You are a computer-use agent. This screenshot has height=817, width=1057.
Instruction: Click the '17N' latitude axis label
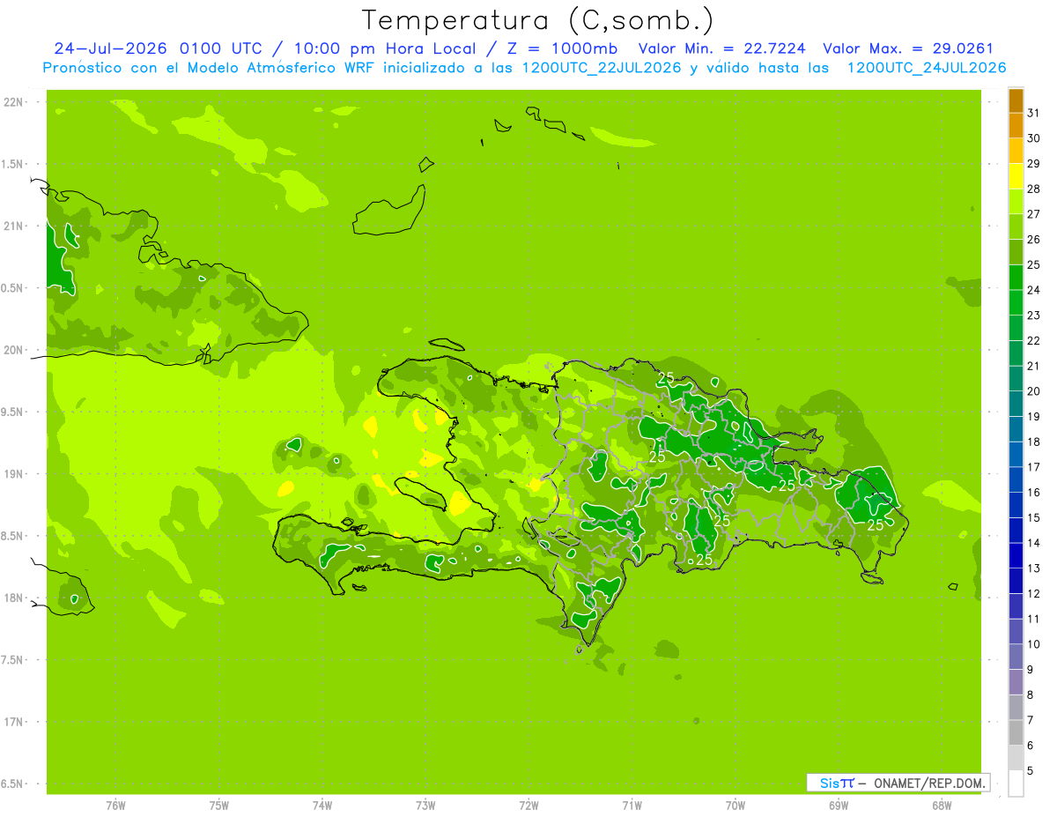point(13,722)
